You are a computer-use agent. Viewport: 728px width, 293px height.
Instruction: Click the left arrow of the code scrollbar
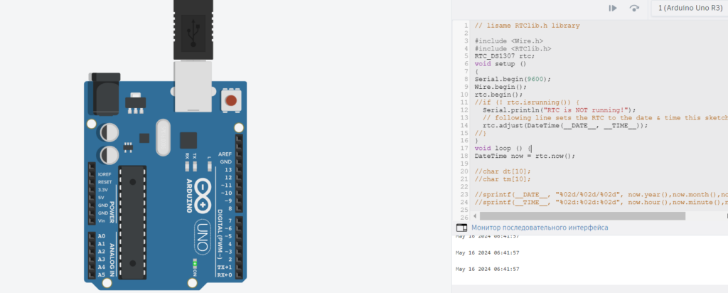coord(474,216)
